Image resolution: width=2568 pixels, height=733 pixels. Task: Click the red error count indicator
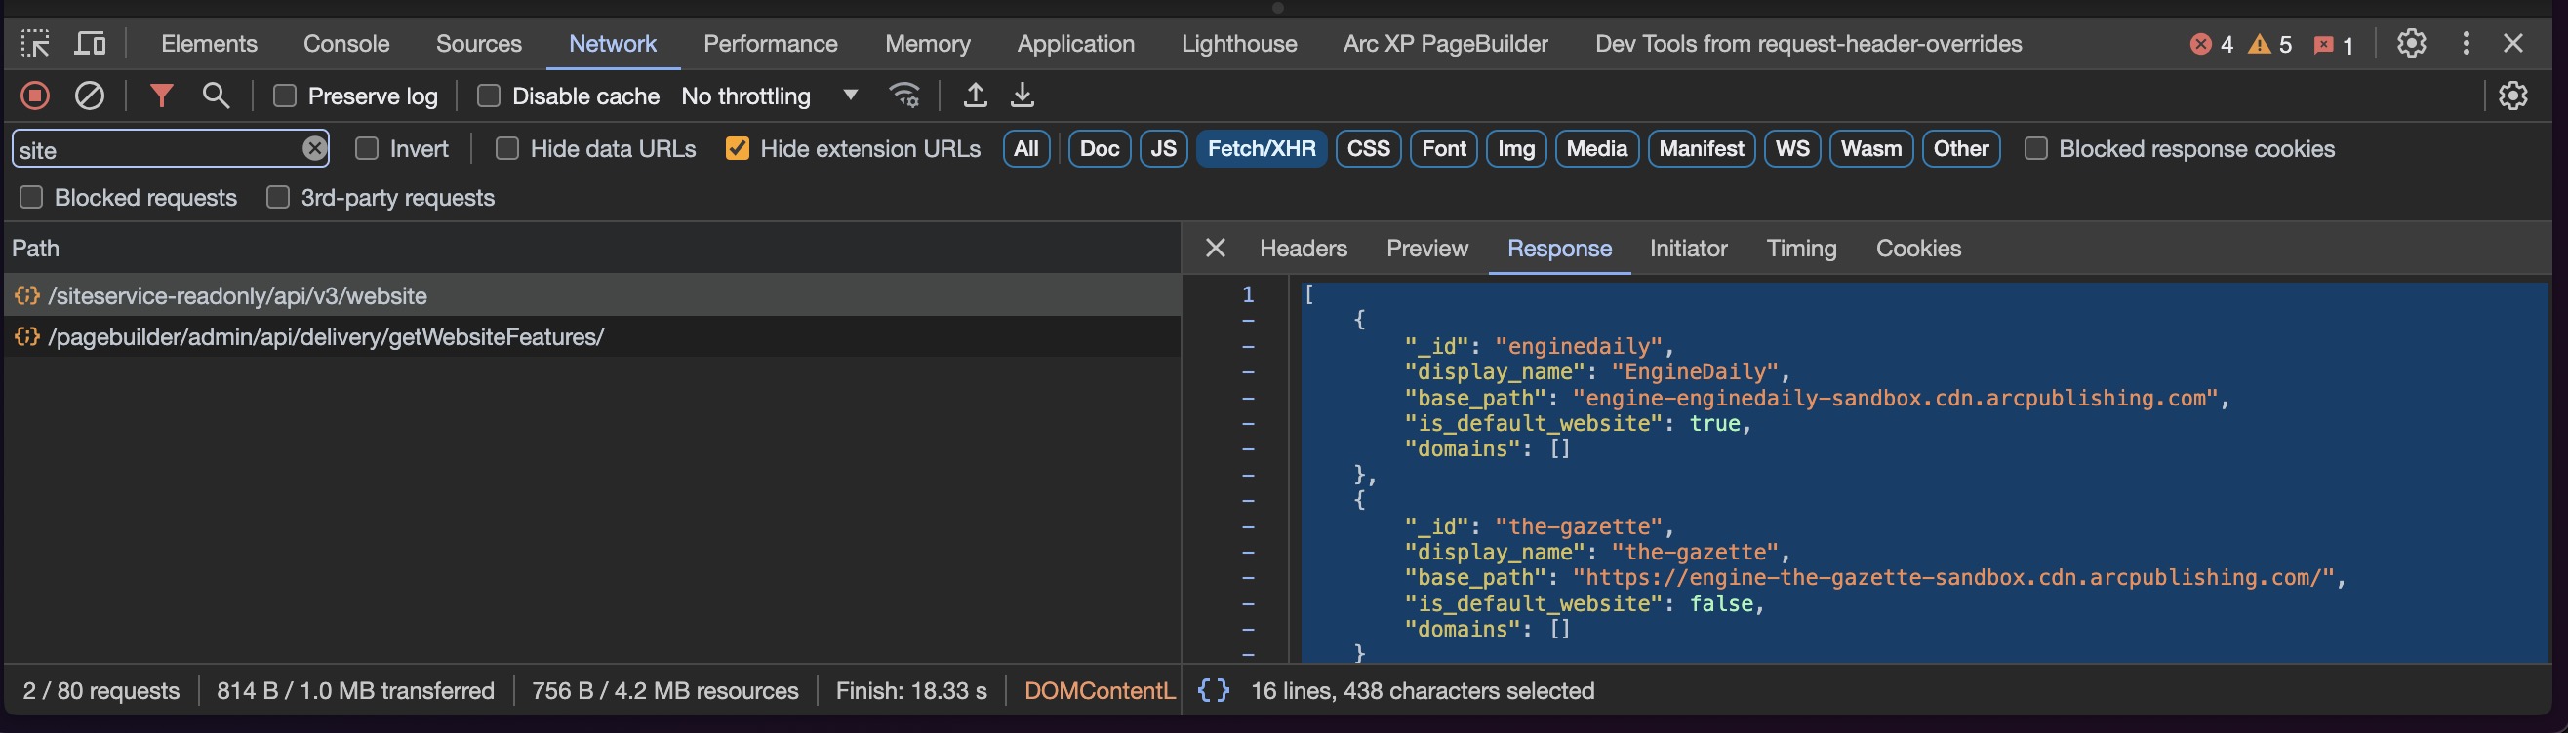pyautogui.click(x=2211, y=44)
